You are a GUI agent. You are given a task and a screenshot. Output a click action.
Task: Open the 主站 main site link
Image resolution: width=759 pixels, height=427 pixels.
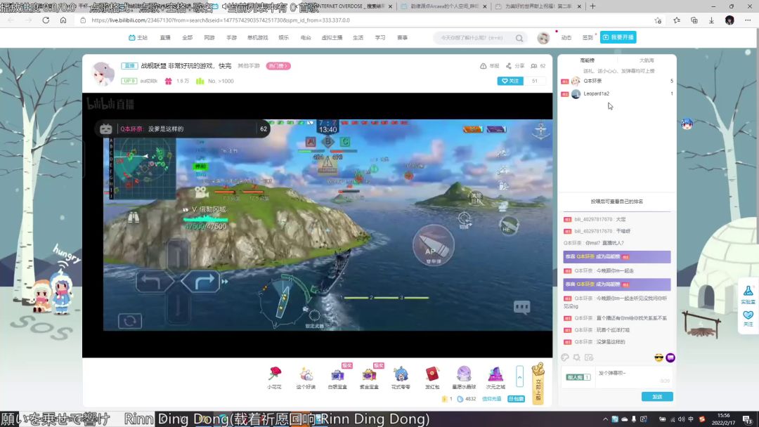138,38
